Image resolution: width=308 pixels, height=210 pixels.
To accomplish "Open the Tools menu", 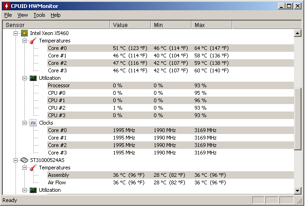I will pyautogui.click(x=39, y=15).
